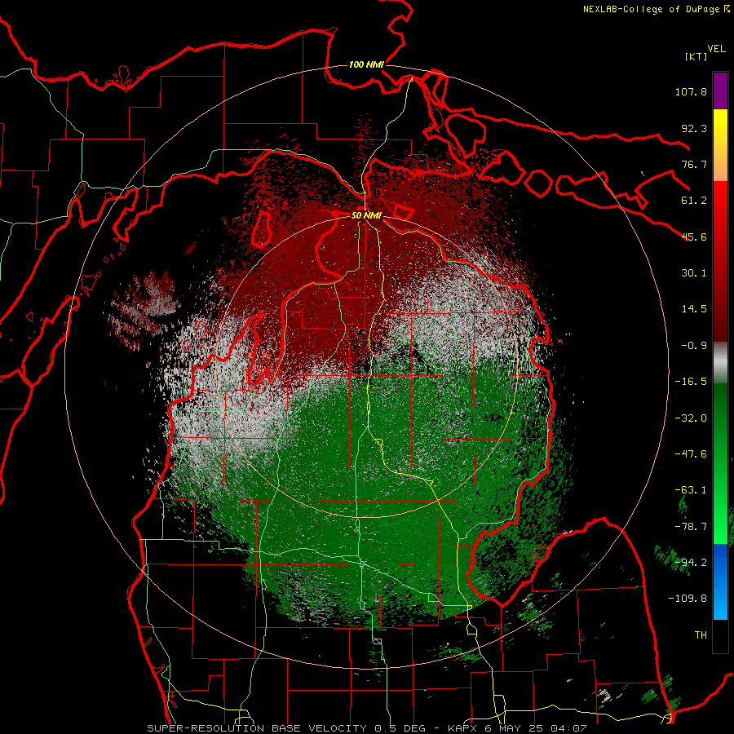The image size is (734, 734).
Task: Click the 61.2 velocity scale value
Action: (x=694, y=201)
